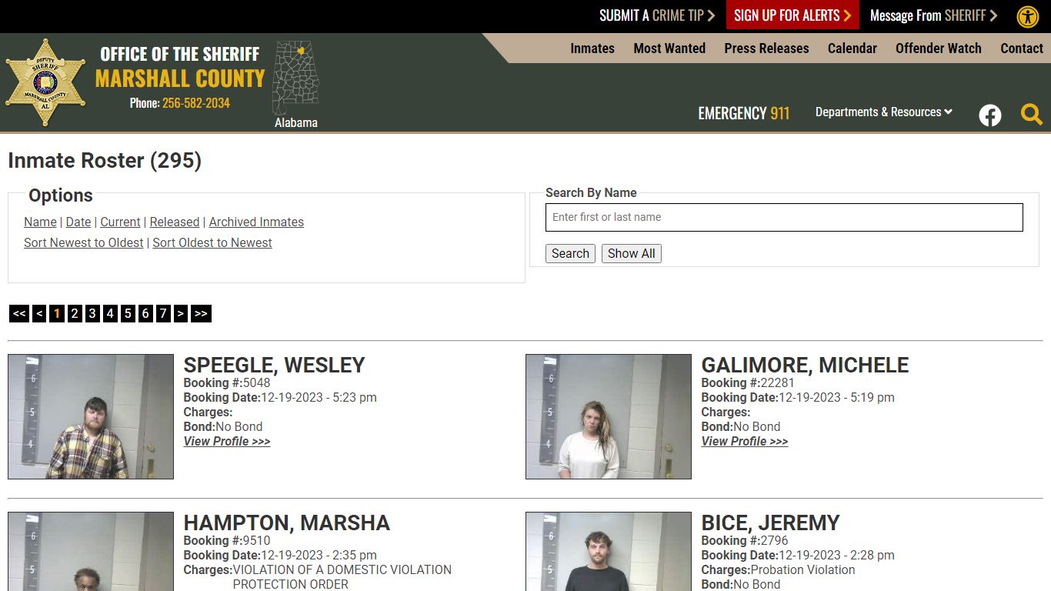The image size is (1051, 591).
Task: Expand Departments & Resources menu
Action: pos(884,112)
